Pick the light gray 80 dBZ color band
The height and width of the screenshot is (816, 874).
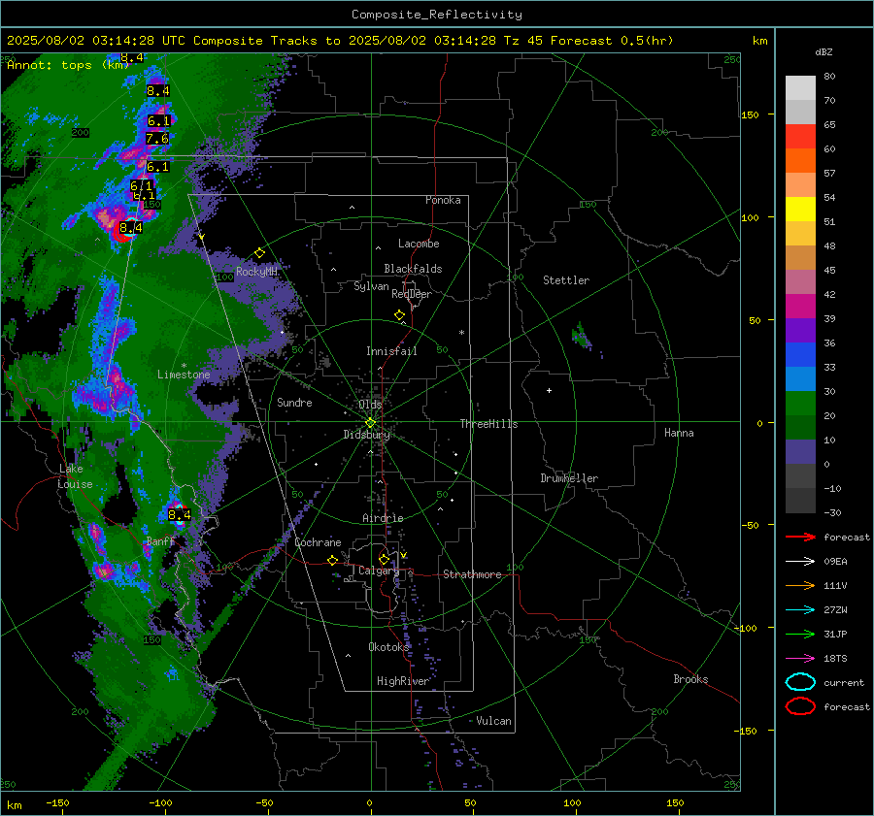tap(800, 87)
